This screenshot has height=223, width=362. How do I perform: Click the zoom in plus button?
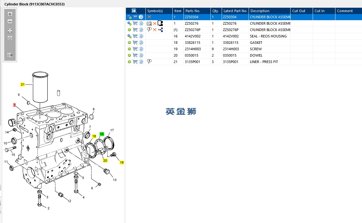tap(10, 14)
